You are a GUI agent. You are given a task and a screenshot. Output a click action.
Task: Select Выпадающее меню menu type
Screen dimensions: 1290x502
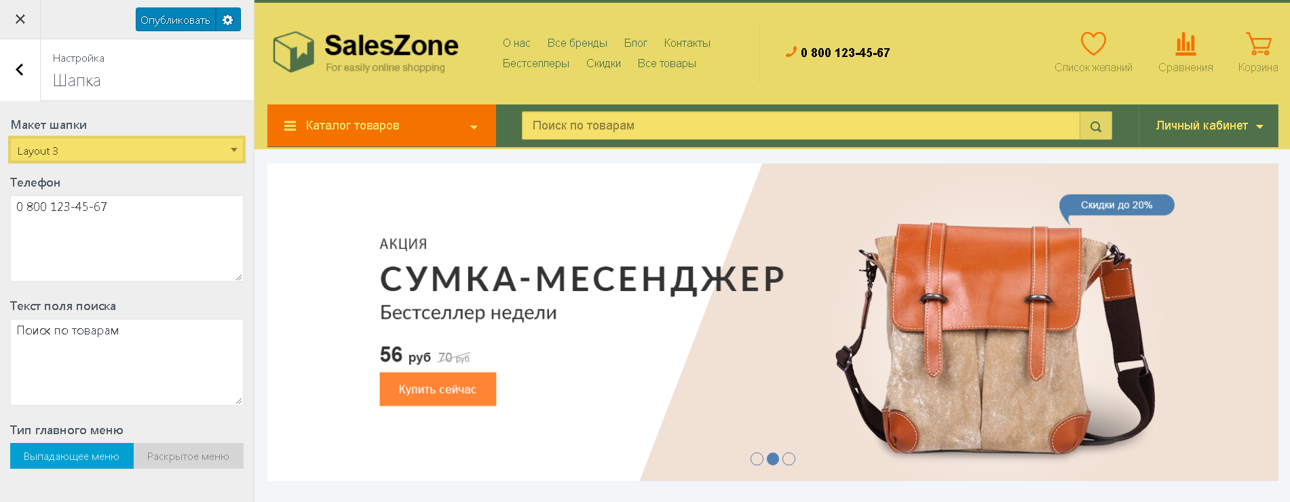71,456
